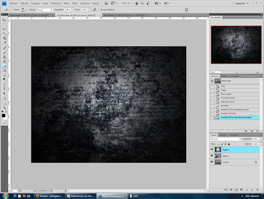Click the Rotate View tool in application bar

coord(148,3)
